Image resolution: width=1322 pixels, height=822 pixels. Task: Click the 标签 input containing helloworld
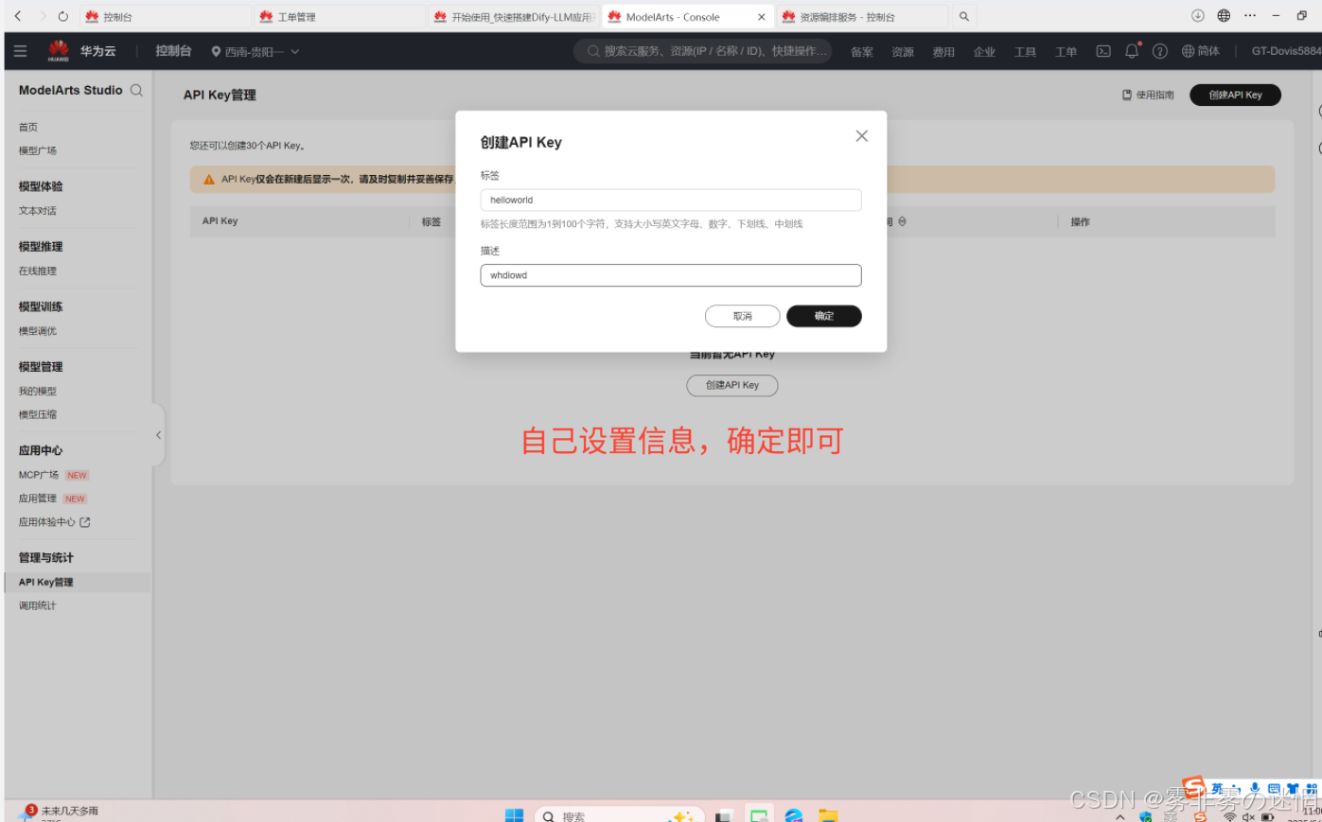click(x=670, y=200)
